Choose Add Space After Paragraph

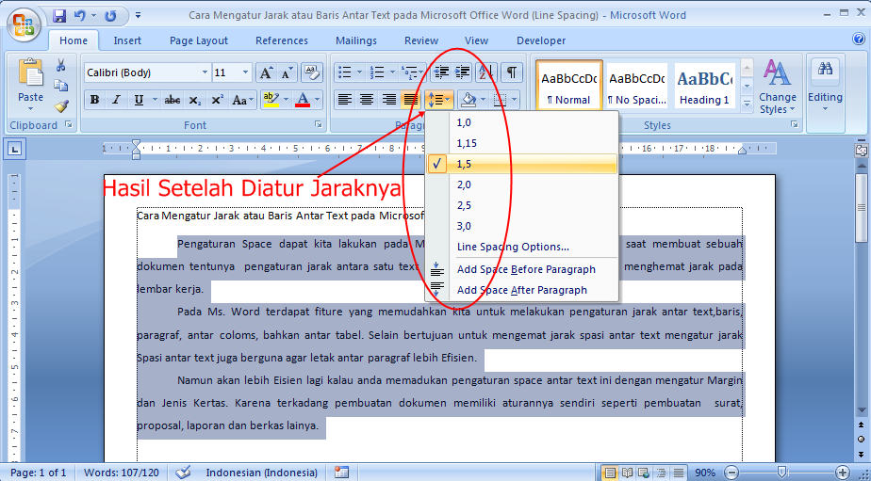[521, 290]
